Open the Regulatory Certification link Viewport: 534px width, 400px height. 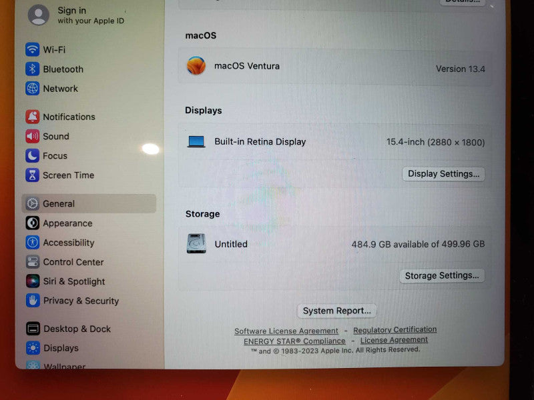(x=394, y=330)
